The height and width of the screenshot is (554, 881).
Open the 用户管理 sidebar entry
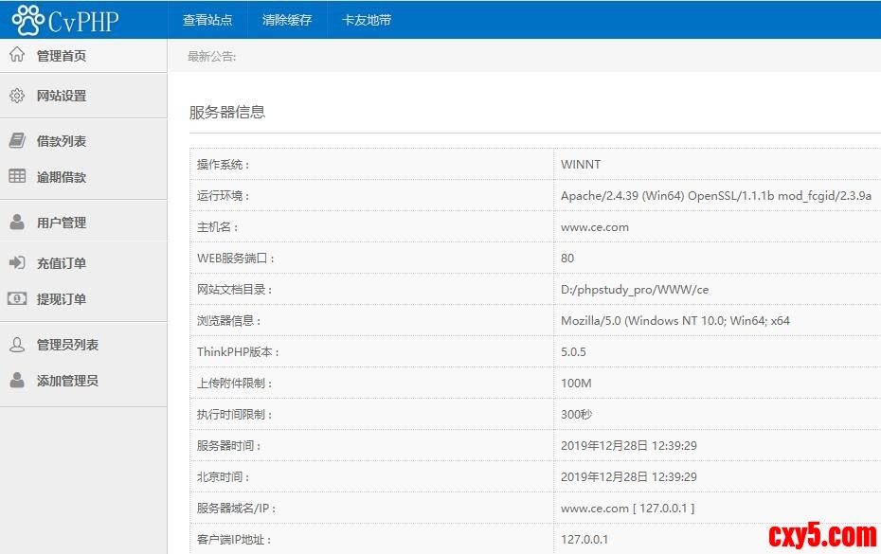point(62,223)
